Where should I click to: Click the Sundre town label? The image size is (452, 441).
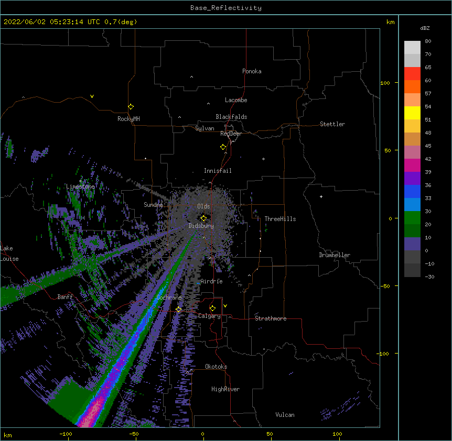tap(153, 205)
